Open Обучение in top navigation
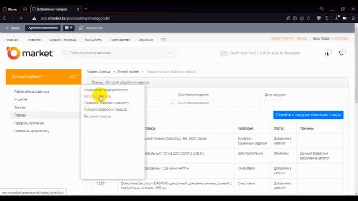This screenshot has height=201, width=358. (x=145, y=40)
